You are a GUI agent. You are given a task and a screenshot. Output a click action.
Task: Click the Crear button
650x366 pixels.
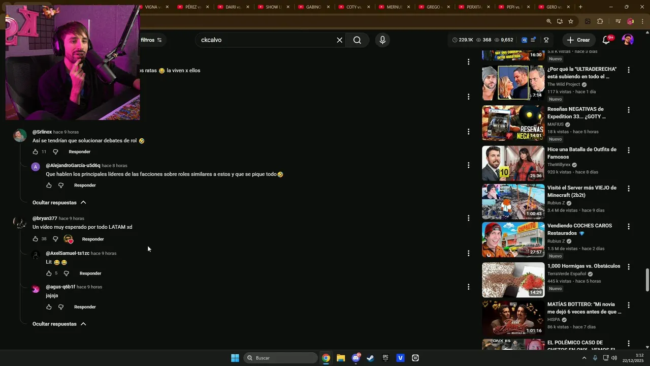[578, 40]
